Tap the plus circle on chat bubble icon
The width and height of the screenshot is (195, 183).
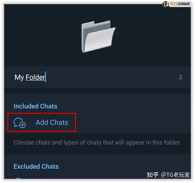(23, 125)
